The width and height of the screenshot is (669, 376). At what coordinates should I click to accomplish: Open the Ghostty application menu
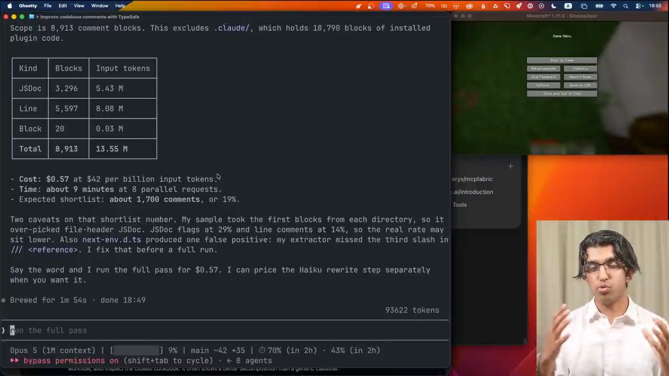point(28,6)
